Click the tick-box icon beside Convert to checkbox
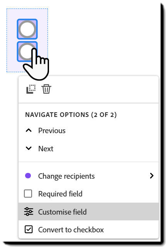 pos(29,229)
